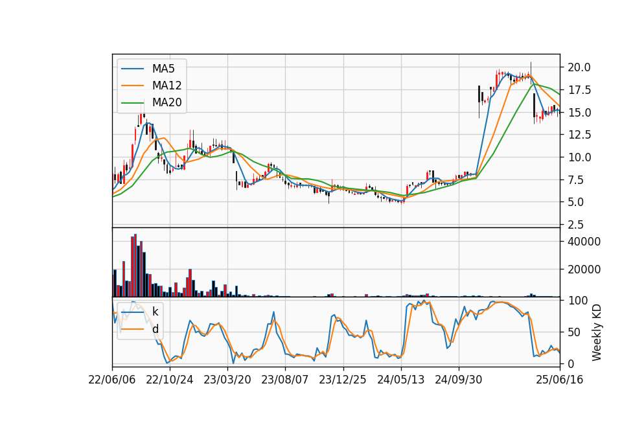Viewport: 622px width, 447px height.
Task: Click the 40000 volume axis label
Action: (584, 242)
